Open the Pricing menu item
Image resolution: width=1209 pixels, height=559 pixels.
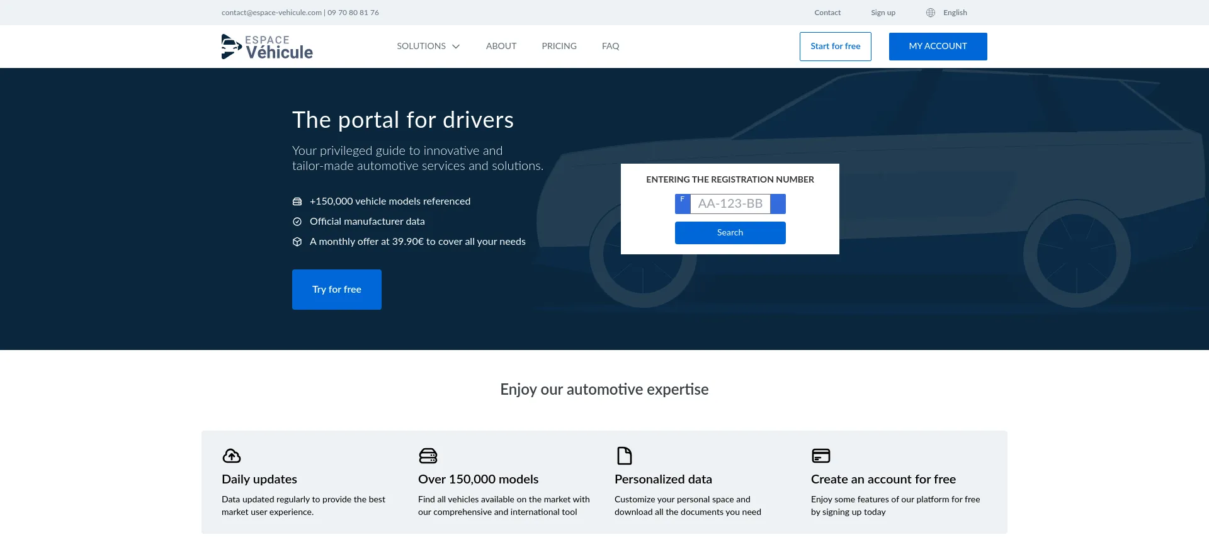tap(559, 47)
